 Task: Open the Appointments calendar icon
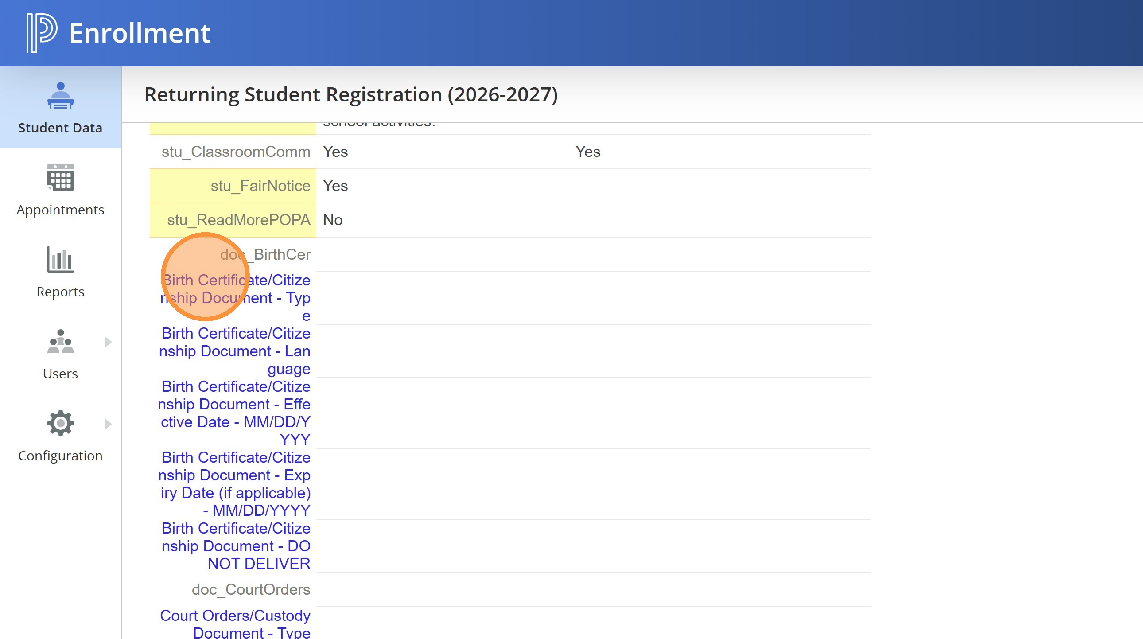click(60, 177)
